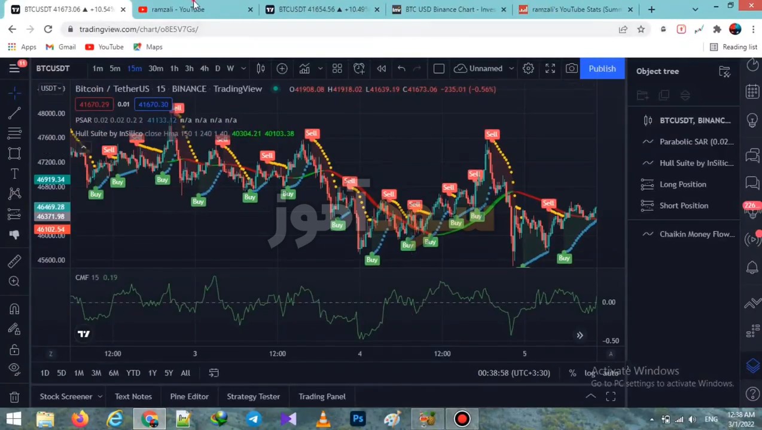Viewport: 762px width, 430px height.
Task: Expand the timeframe dropdown arrow after W
Action: 243,69
